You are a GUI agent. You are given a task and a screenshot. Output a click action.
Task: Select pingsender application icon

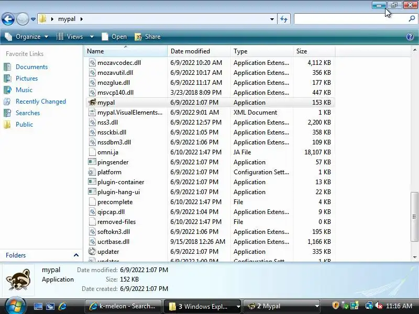[92, 162]
